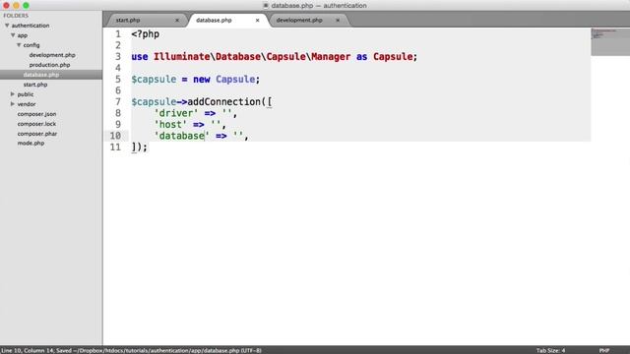Viewport: 630px width, 354px height.
Task: Switch to the development.php tab
Action: tap(299, 20)
